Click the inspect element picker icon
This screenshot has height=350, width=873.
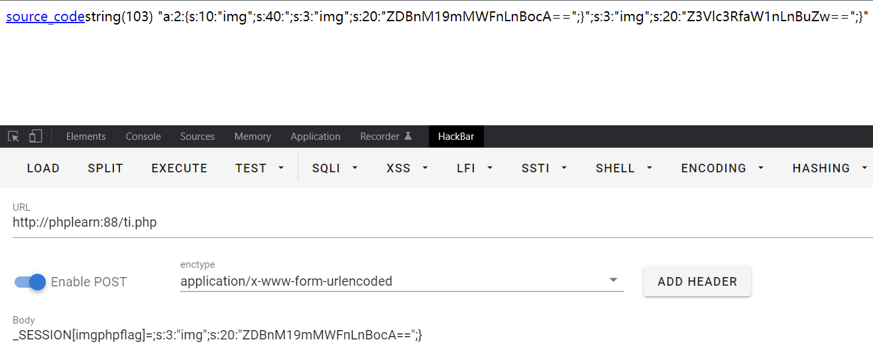[x=13, y=137]
